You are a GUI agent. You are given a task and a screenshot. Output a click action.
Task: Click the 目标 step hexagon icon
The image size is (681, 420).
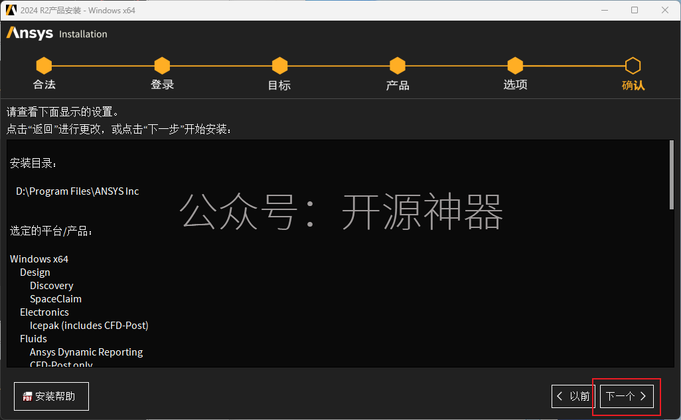[279, 66]
